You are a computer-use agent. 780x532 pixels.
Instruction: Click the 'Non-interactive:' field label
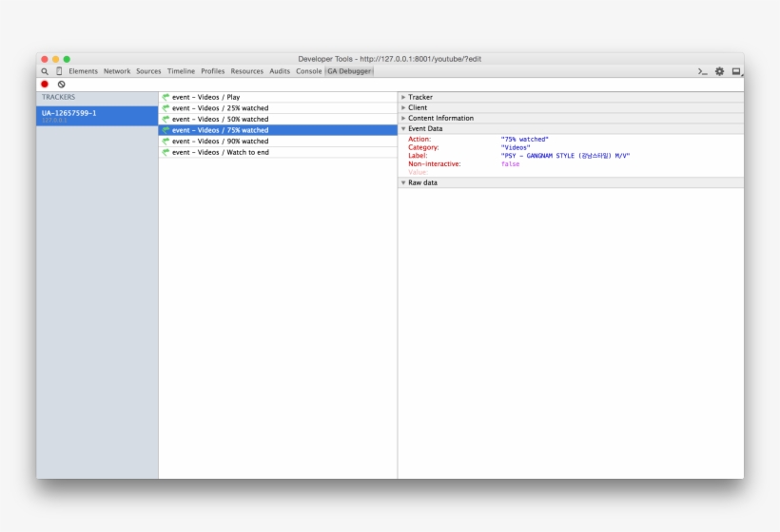[x=435, y=164]
